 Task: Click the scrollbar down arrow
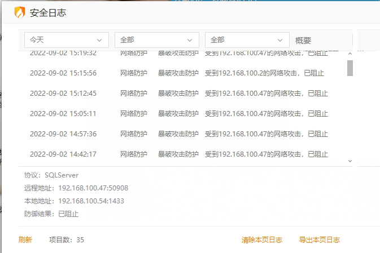pyautogui.click(x=350, y=161)
